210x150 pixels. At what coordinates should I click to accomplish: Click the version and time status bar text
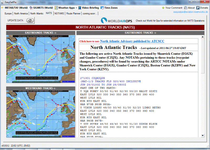pos(16,146)
